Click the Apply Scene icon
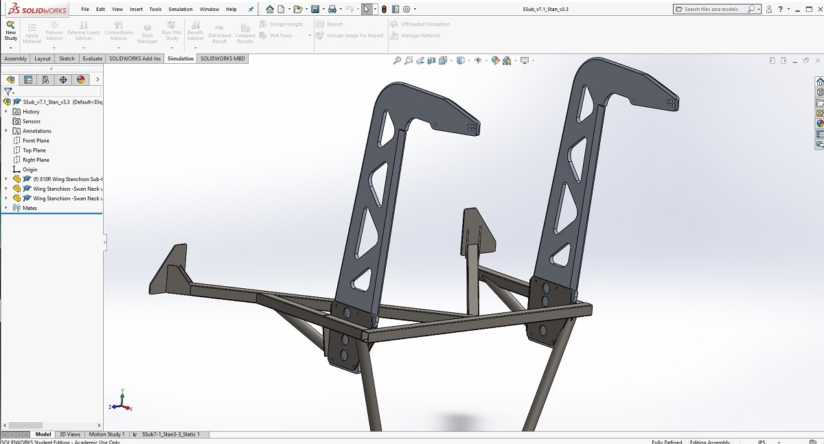Image resolution: width=824 pixels, height=444 pixels. click(x=507, y=60)
